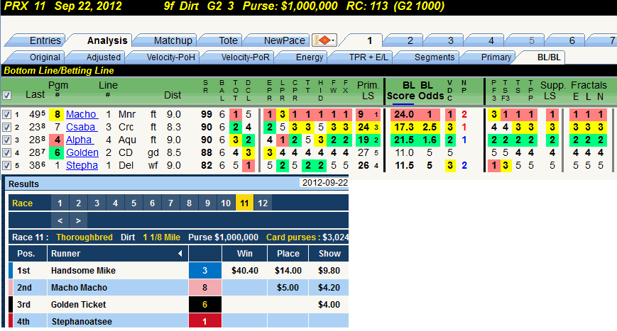Open the Csaba horse link
This screenshot has height=331, width=617.
click(81, 127)
